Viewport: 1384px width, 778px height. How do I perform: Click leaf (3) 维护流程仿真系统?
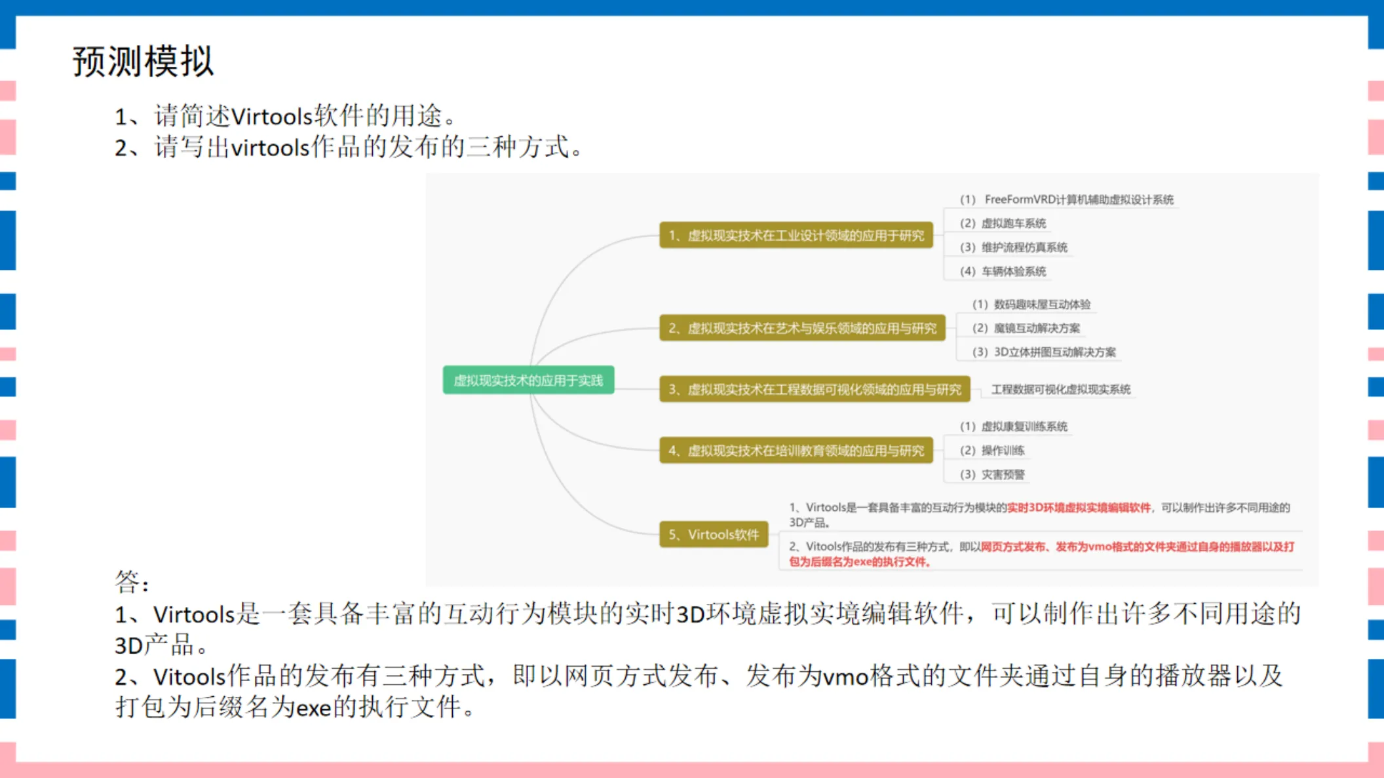pos(1013,247)
